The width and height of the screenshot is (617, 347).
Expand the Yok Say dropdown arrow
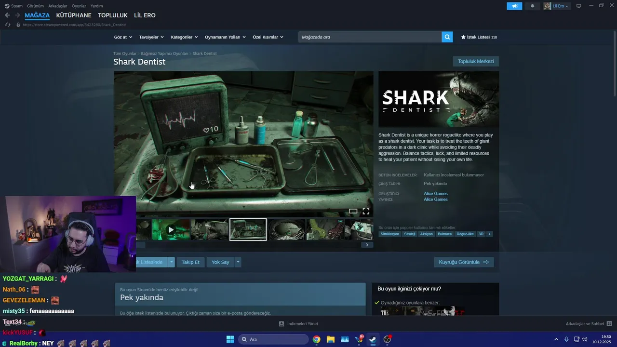(238, 262)
